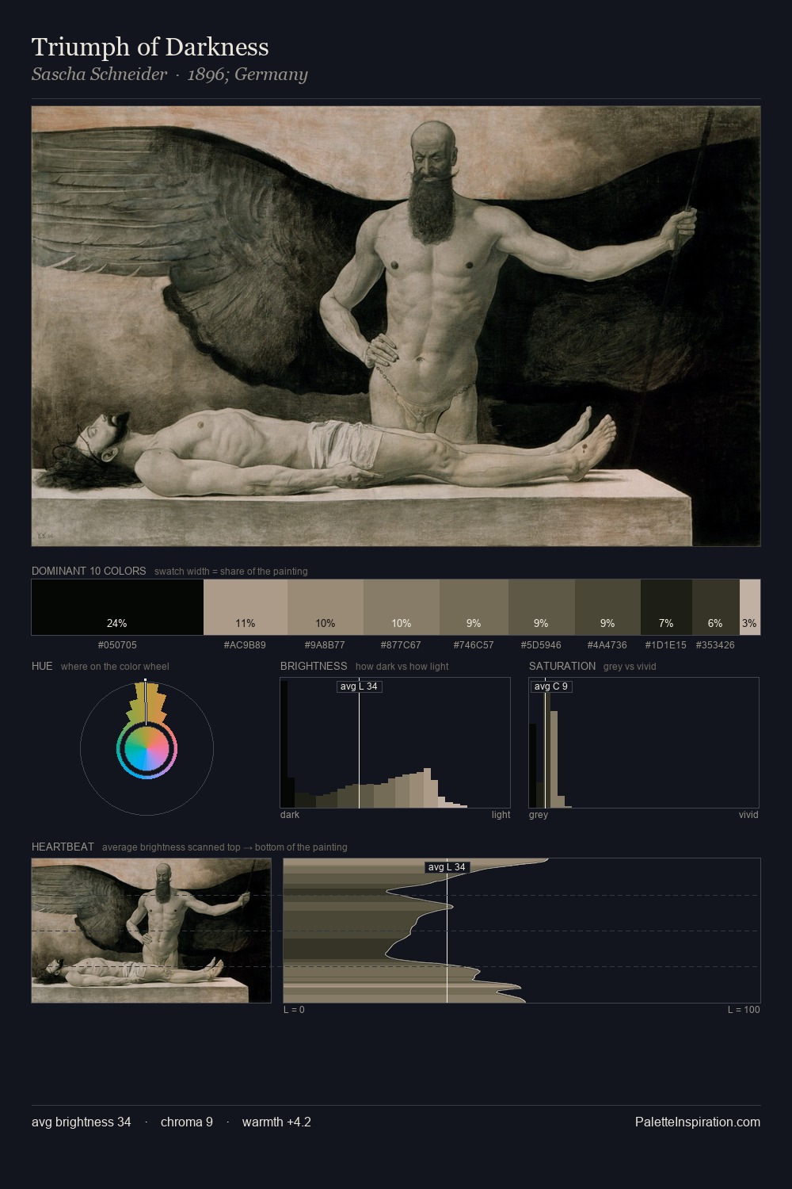Select the #746C57 color swatch

(x=474, y=607)
